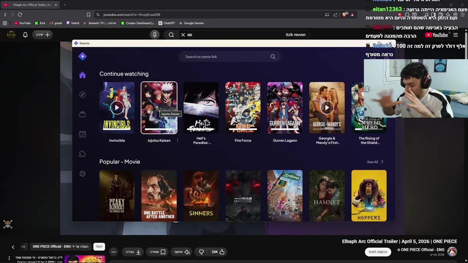Open the share icon in address bar
The image size is (468, 263).
(335, 15)
